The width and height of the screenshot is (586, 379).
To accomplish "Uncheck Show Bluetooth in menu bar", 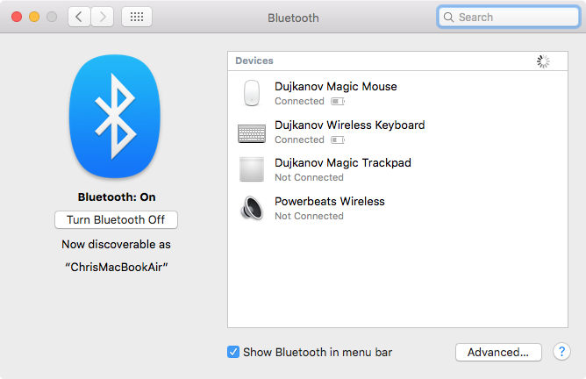I will 233,352.
